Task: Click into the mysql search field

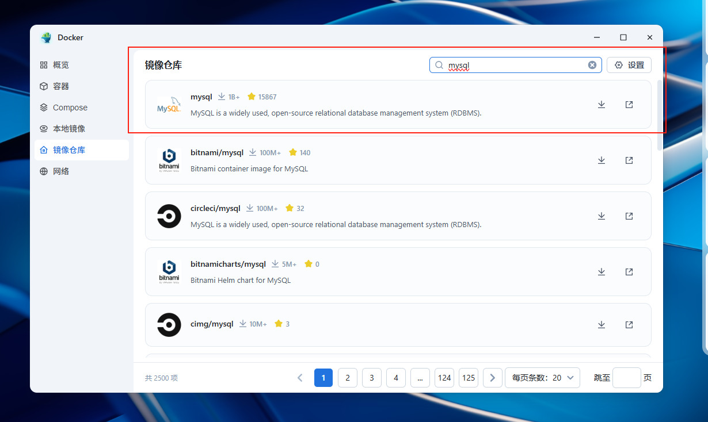Action: click(x=516, y=65)
